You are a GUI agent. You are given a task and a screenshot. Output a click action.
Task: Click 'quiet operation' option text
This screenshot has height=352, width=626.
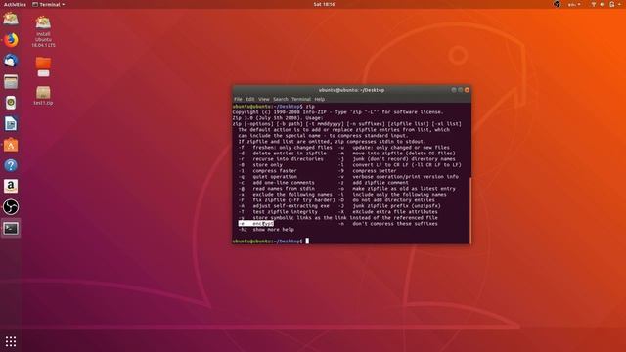[275, 176]
